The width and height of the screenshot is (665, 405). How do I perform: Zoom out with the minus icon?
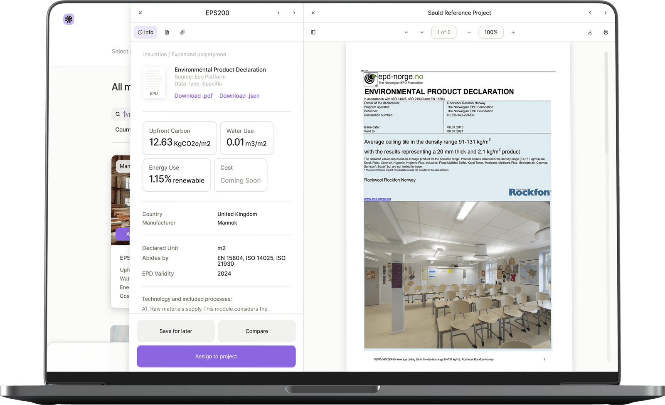click(x=469, y=32)
